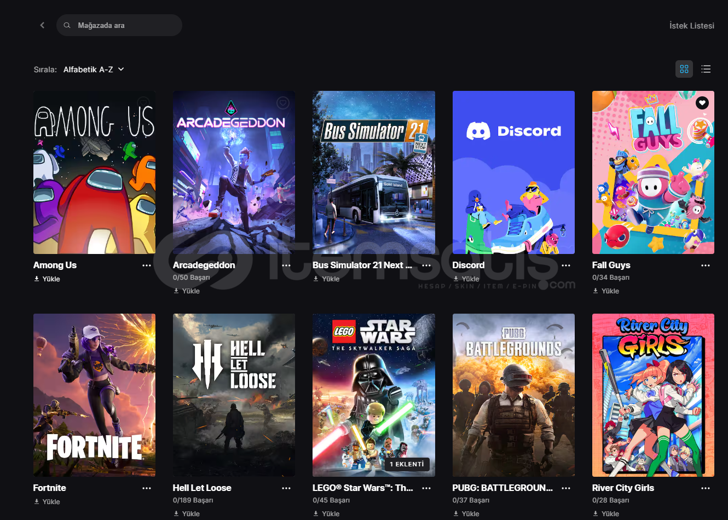Click '0/34 Başarı' under Fall Guys
The width and height of the screenshot is (728, 520).
point(611,278)
